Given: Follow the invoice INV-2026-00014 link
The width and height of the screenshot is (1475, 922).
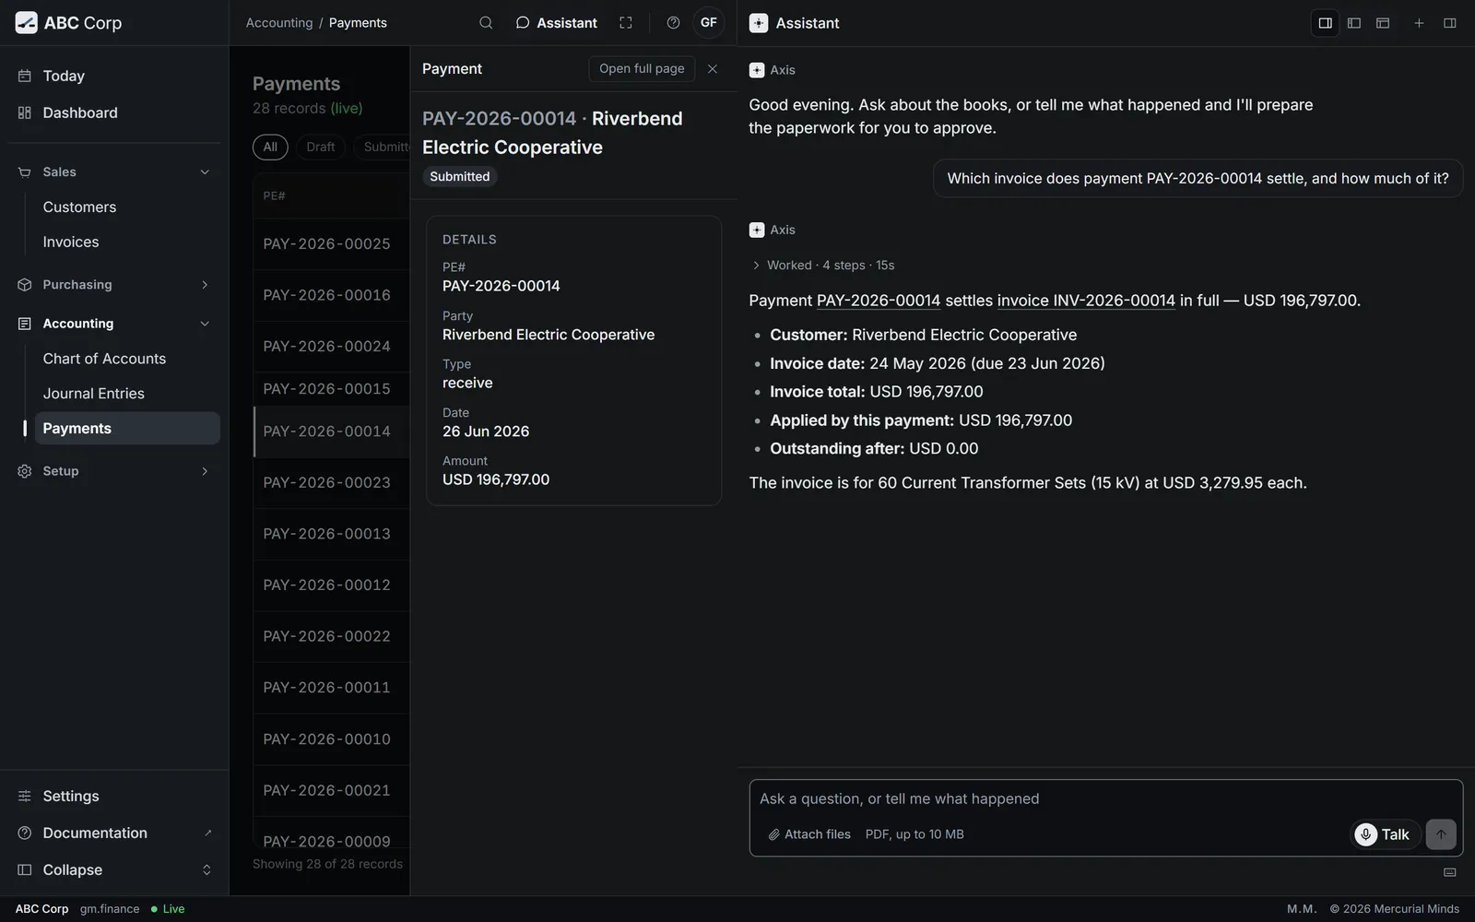Looking at the screenshot, I should click(x=1086, y=301).
